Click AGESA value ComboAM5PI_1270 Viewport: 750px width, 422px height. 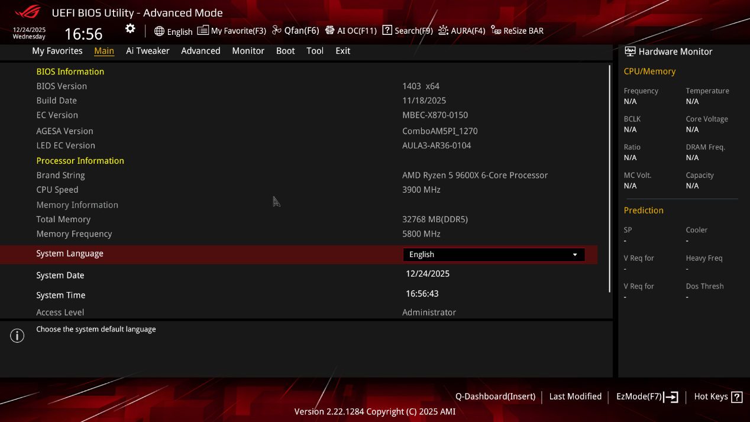pyautogui.click(x=440, y=131)
